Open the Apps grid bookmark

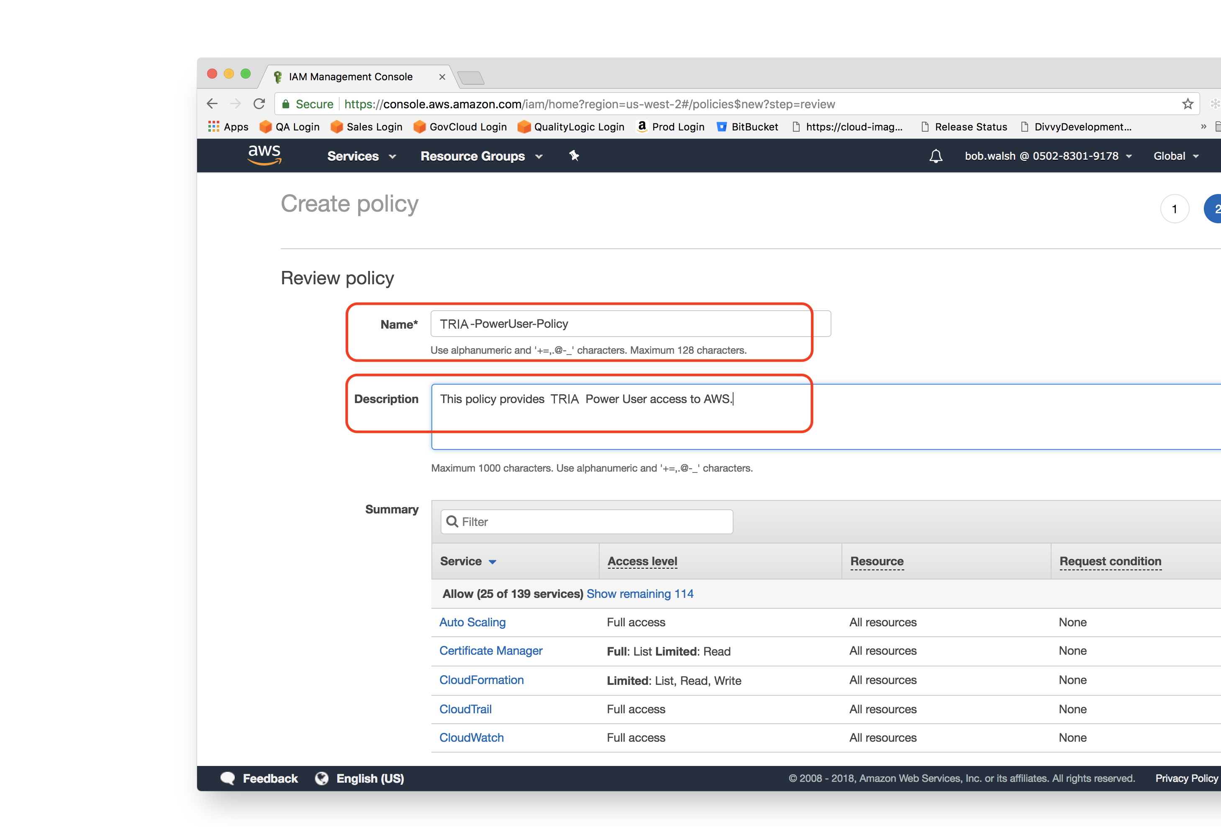[x=228, y=127]
